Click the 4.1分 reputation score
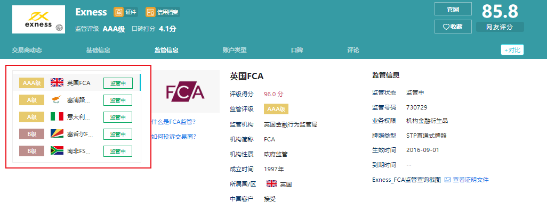Image resolution: width=547 pixels, height=219 pixels. [x=167, y=29]
